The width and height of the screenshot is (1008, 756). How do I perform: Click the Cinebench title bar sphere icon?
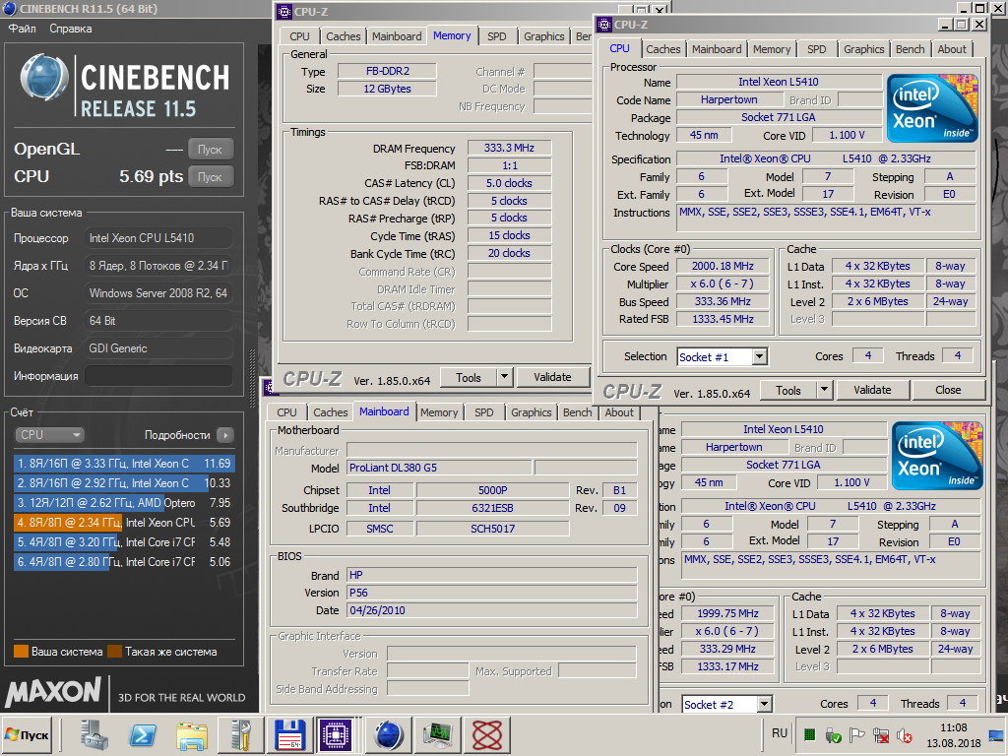(10, 8)
